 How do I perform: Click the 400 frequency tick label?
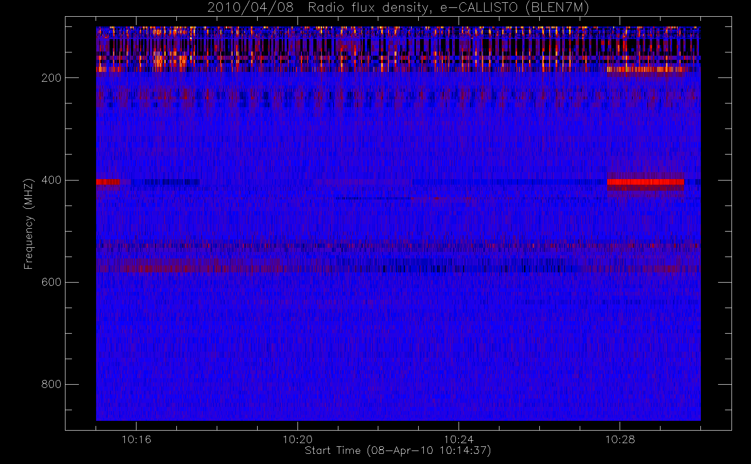51,180
